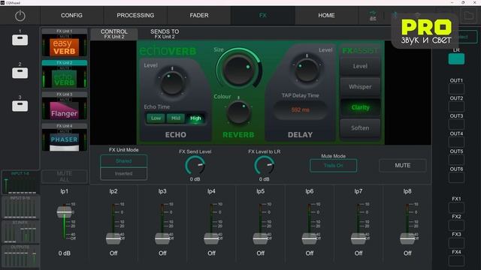Click the Ip7 fader handle
Image resolution: width=481 pixels, height=270 pixels.
[x=358, y=238]
